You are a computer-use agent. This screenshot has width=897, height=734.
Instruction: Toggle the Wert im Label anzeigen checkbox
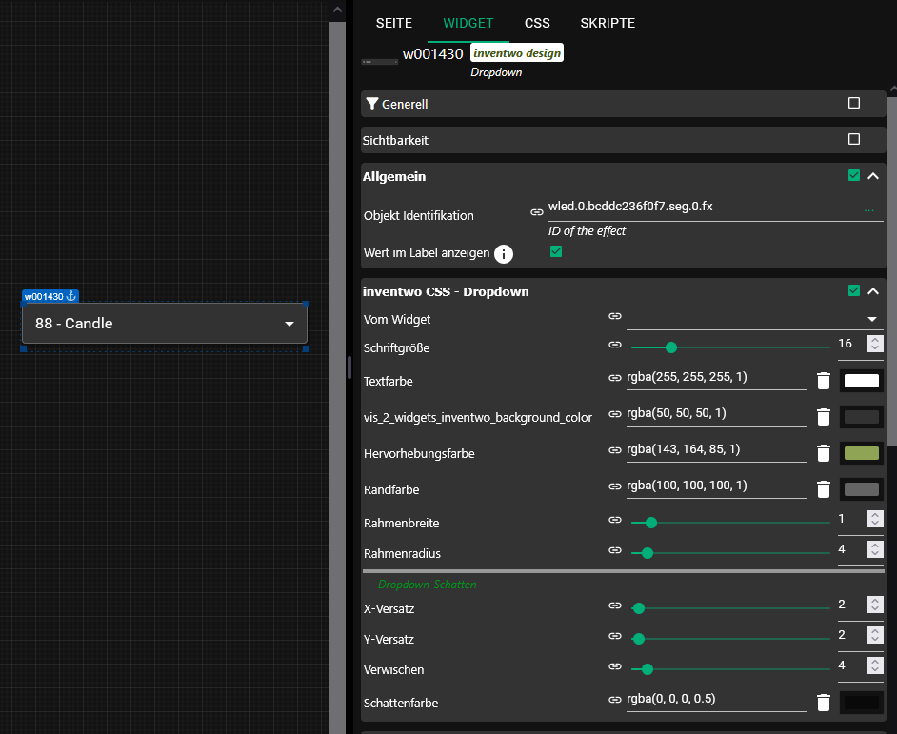pyautogui.click(x=556, y=251)
